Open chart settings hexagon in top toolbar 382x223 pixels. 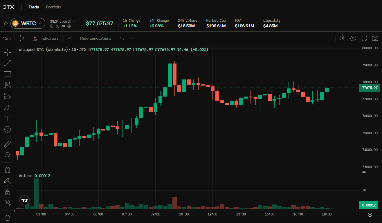pos(353,38)
